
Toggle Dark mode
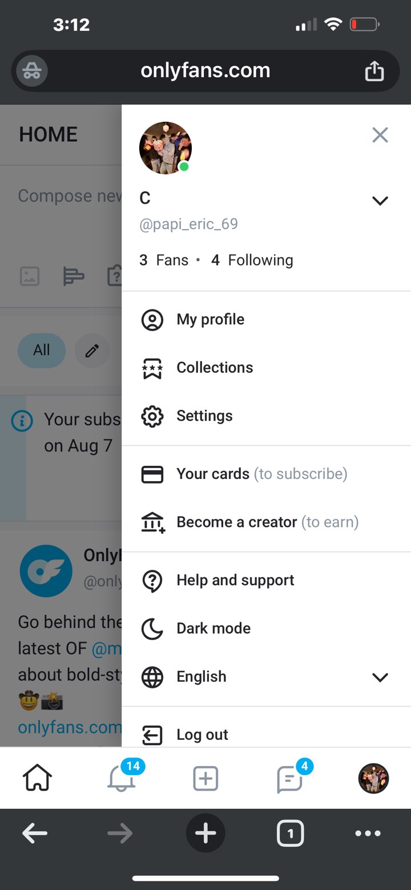(x=213, y=629)
